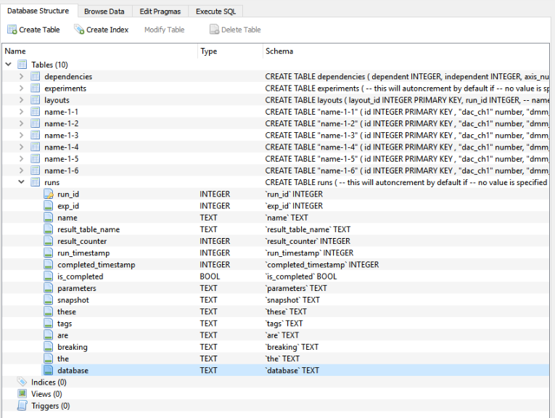This screenshot has height=418, width=555.
Task: Expand the name-1-3 table node
Action: tap(22, 136)
